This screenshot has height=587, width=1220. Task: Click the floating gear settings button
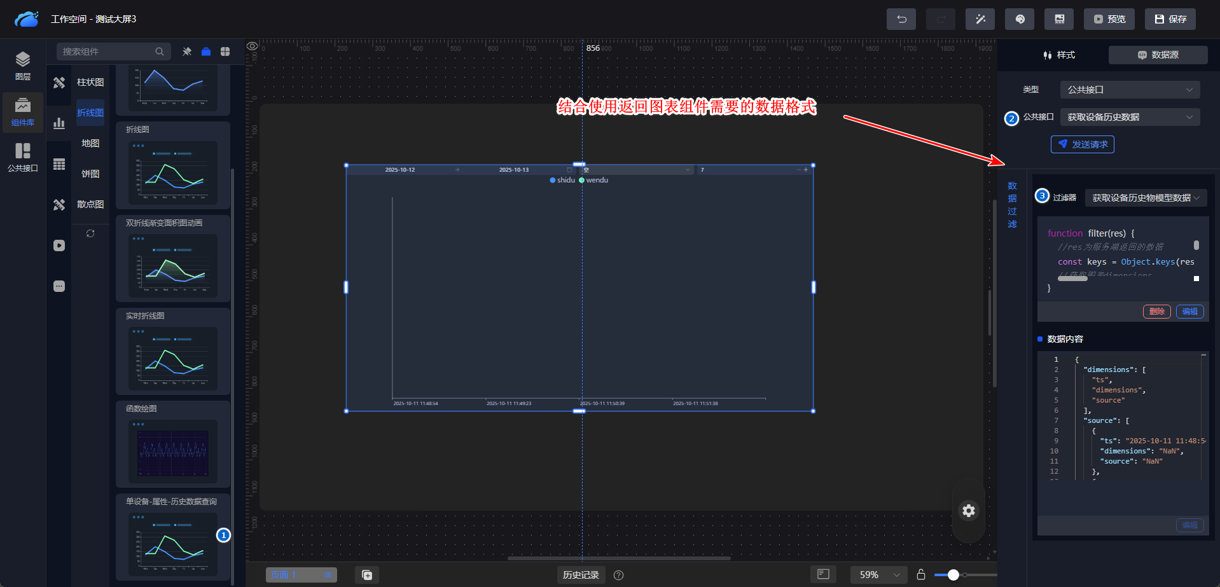tap(968, 511)
